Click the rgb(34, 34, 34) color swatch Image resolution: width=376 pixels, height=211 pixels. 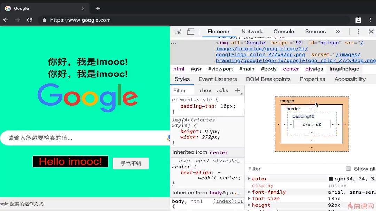[x=331, y=179]
